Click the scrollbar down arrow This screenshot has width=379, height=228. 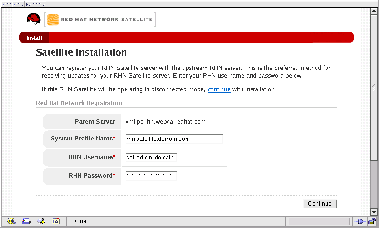click(375, 212)
